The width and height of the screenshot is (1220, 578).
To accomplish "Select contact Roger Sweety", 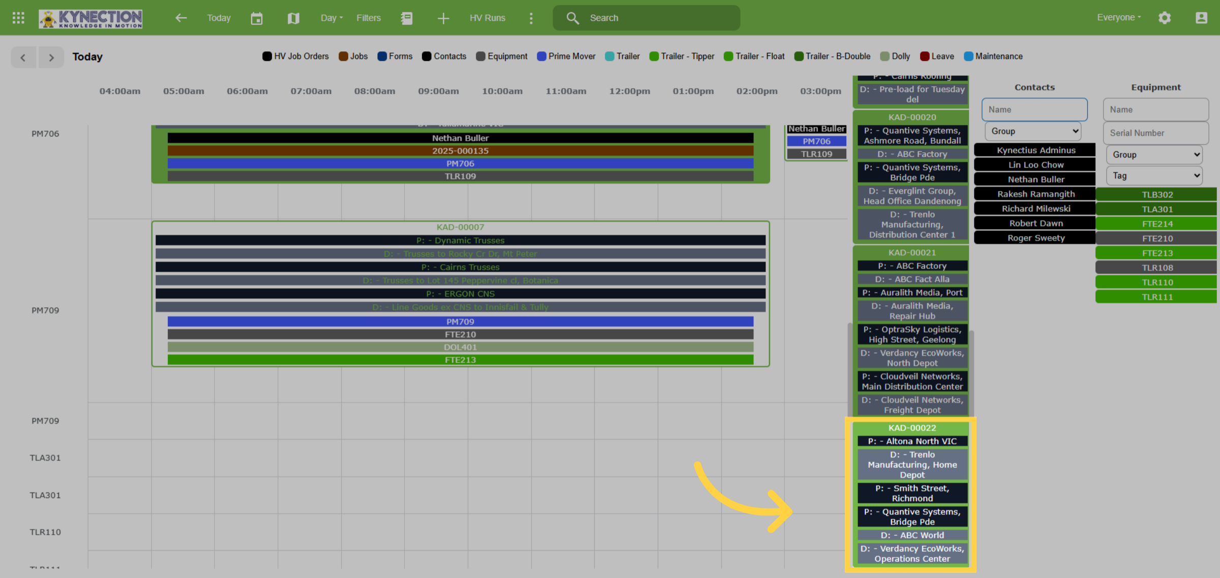I will click(1035, 238).
